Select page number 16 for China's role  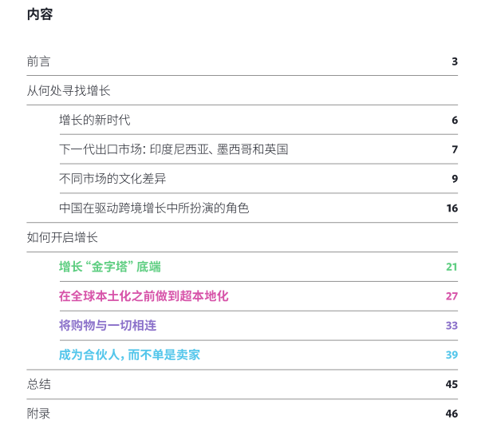pos(452,208)
